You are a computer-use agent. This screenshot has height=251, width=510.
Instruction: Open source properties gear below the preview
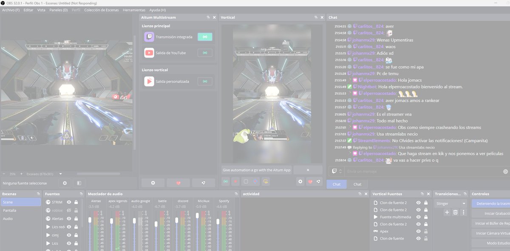tap(65, 183)
